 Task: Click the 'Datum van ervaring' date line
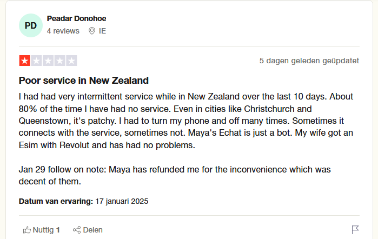[83, 201]
